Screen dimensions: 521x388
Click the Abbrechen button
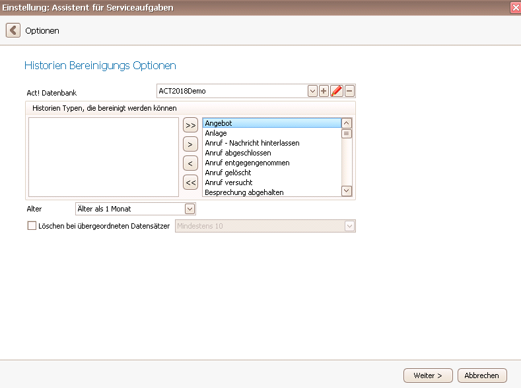click(482, 375)
